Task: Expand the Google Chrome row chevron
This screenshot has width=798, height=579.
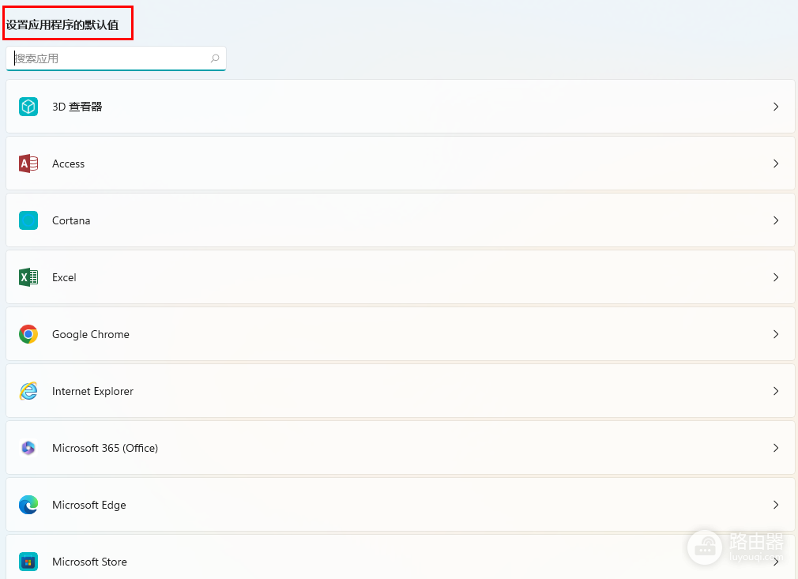Action: 776,334
